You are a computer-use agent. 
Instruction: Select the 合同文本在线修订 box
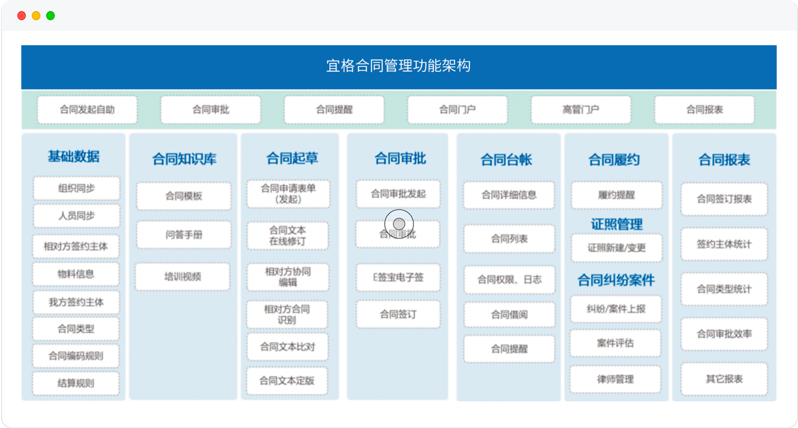tap(288, 236)
